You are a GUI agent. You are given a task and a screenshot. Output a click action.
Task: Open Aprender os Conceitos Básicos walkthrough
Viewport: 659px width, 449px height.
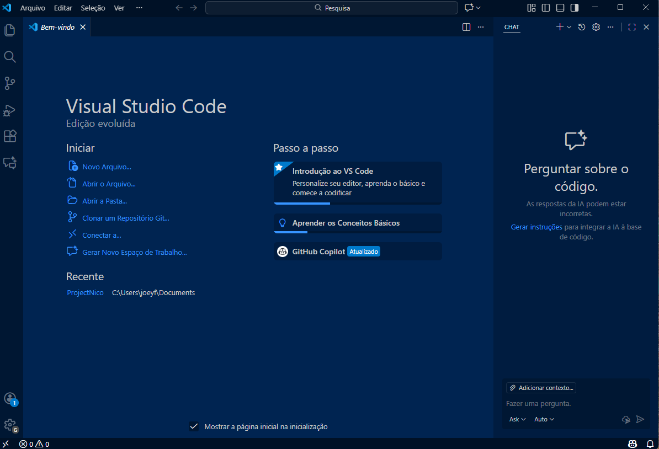(358, 223)
